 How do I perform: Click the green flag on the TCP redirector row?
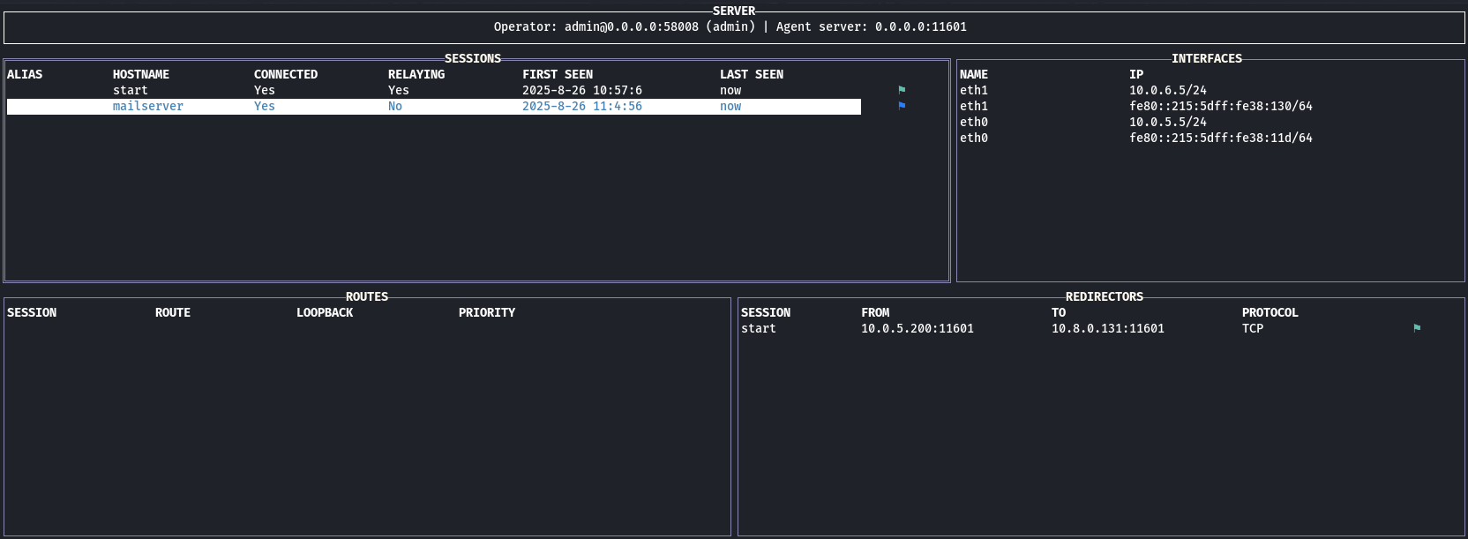(1417, 328)
